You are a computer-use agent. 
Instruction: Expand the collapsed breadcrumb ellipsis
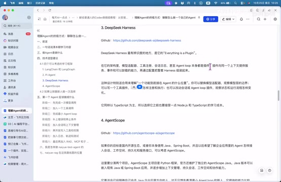tap(73, 18)
